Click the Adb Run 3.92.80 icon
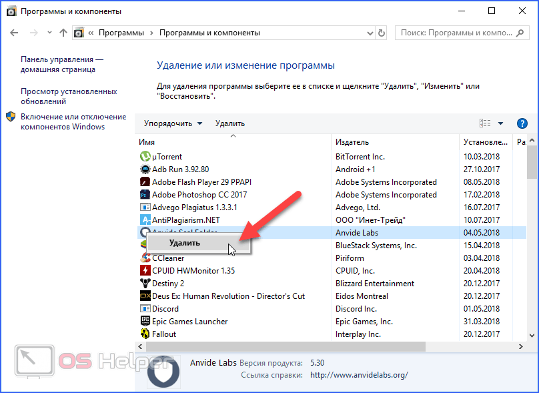This screenshot has height=393, width=539. tap(145, 169)
